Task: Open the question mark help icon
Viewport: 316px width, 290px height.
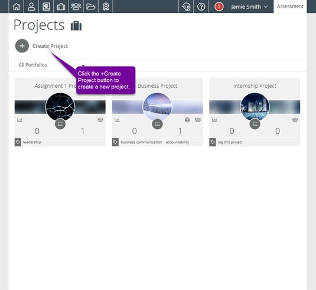Action: (201, 6)
